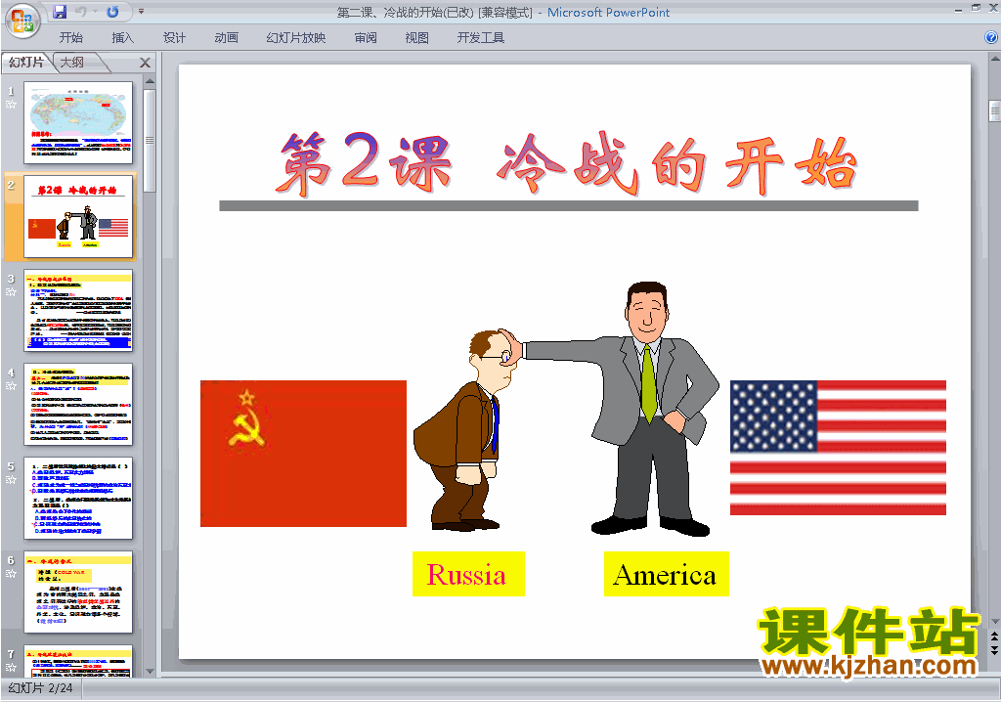The image size is (1001, 702).
Task: Click the animation star icon beside slide 5
Action: [11, 480]
